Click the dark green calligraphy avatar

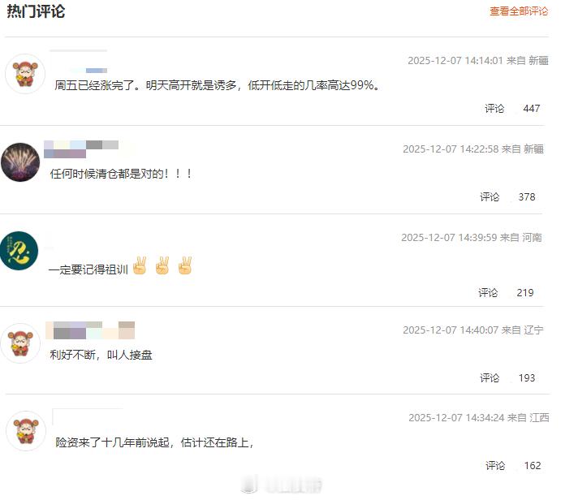pyautogui.click(x=19, y=251)
